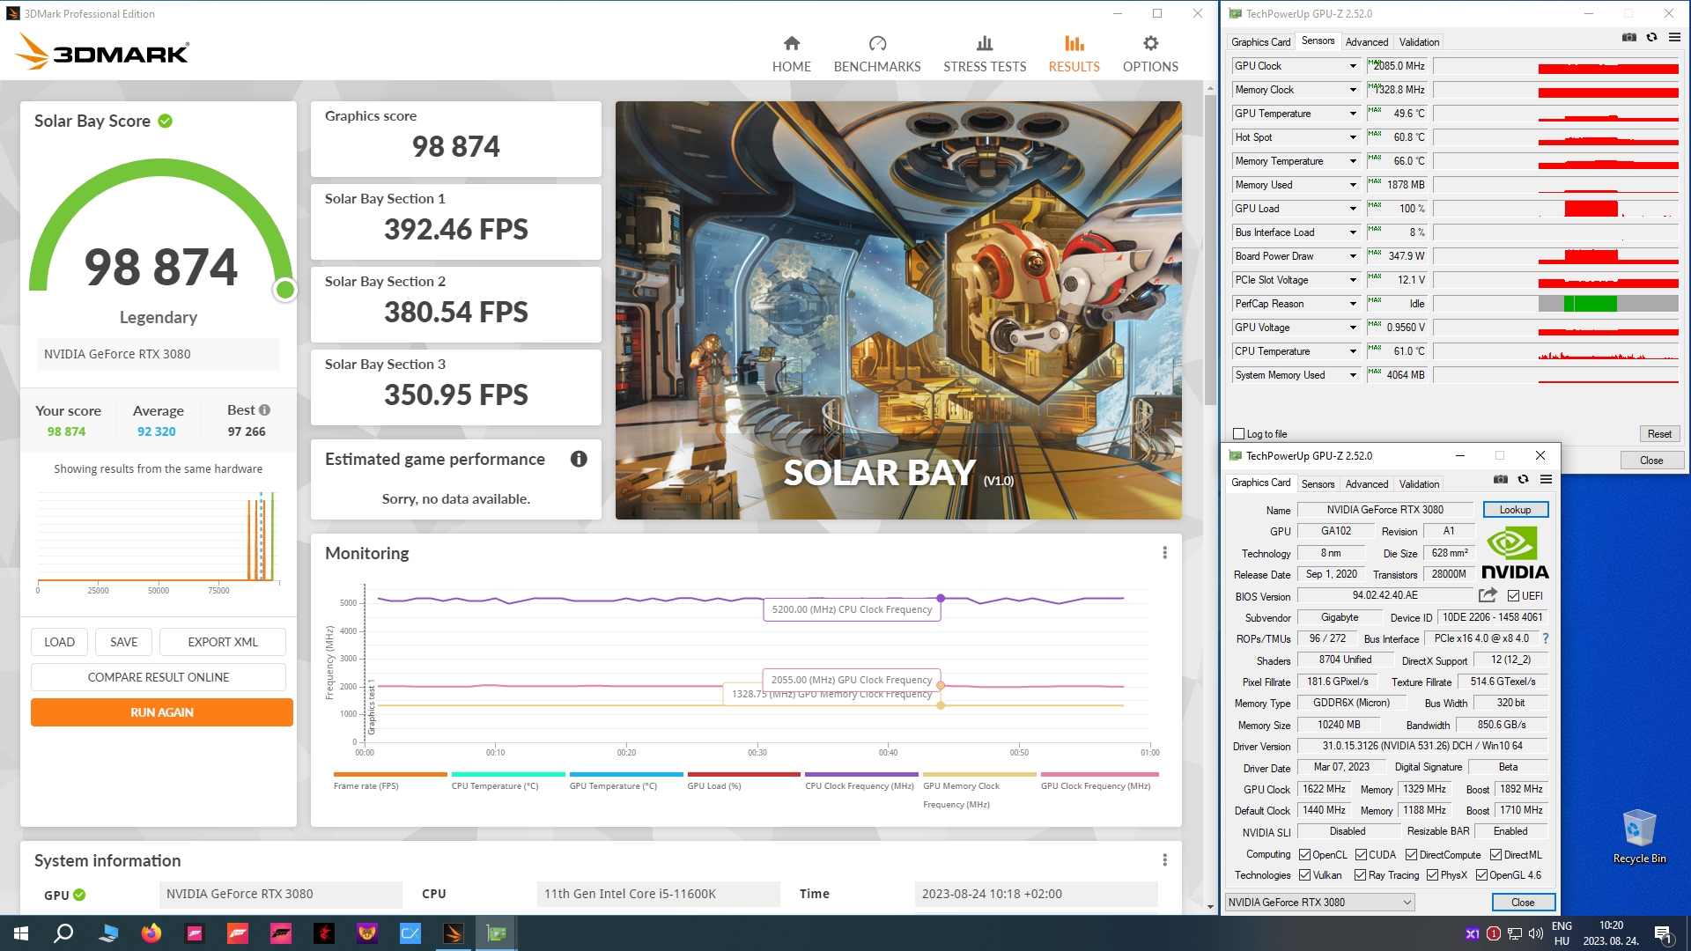Toggle the CUDA checkbox
1691x951 pixels.
[x=1361, y=855]
